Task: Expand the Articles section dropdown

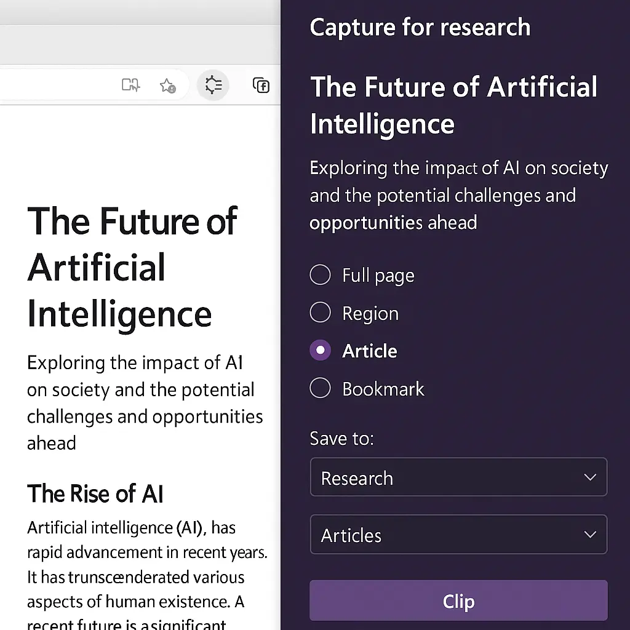Action: click(x=458, y=534)
